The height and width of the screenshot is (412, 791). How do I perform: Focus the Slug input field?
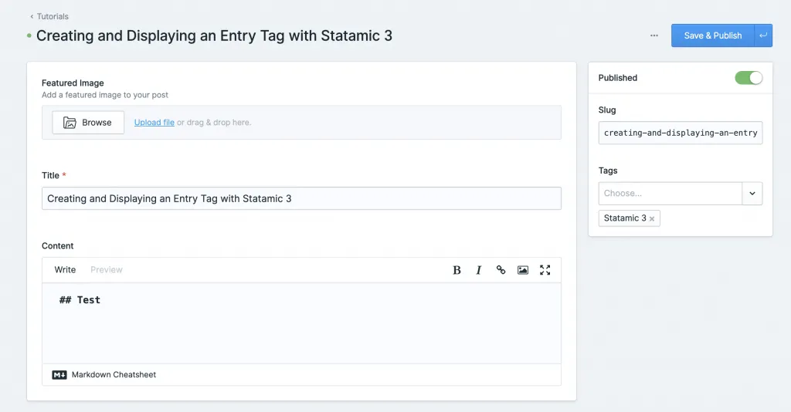[x=680, y=133]
